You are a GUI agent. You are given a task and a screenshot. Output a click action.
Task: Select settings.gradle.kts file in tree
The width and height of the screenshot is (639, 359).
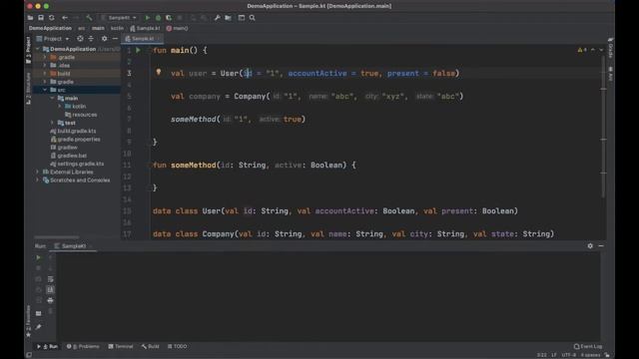coord(77,164)
